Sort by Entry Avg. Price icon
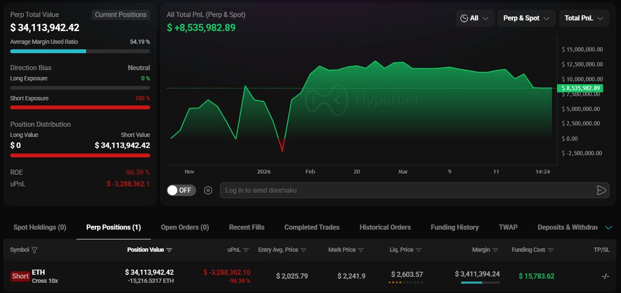 [304, 250]
